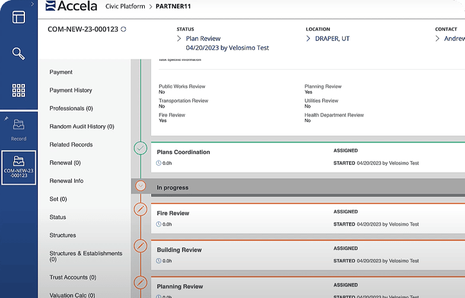Screen dimensions: 465x298
Task: Open Related Records in side menu
Action: pyautogui.click(x=71, y=145)
